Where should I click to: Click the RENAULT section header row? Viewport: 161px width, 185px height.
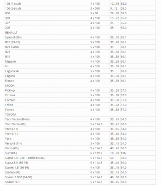tap(80, 32)
